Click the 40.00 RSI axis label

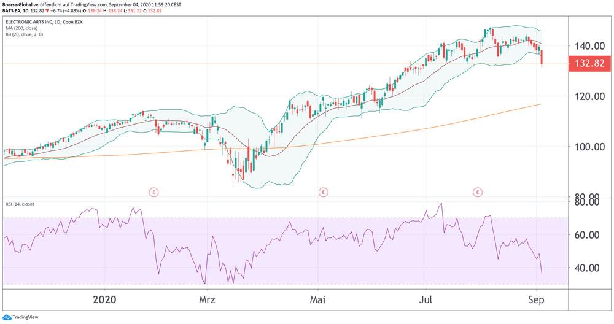click(586, 268)
